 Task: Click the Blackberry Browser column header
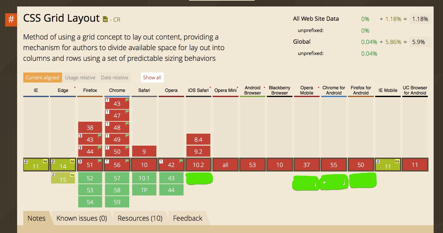(280, 90)
